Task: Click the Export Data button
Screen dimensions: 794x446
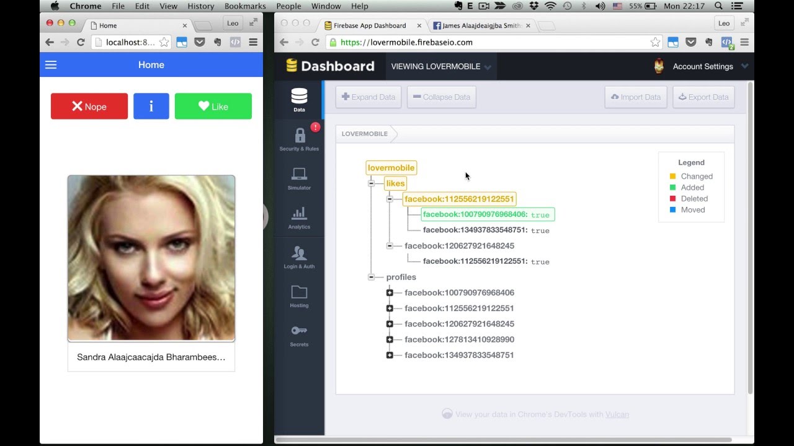Action: click(703, 97)
